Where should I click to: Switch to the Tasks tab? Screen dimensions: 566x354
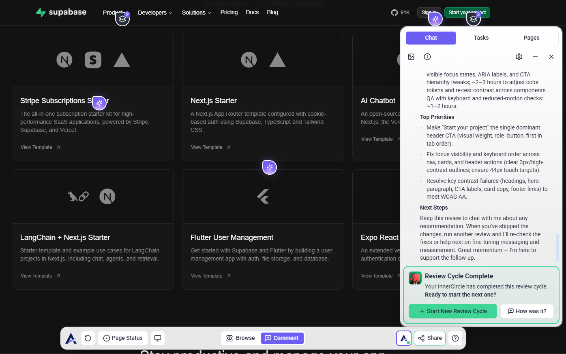(481, 38)
